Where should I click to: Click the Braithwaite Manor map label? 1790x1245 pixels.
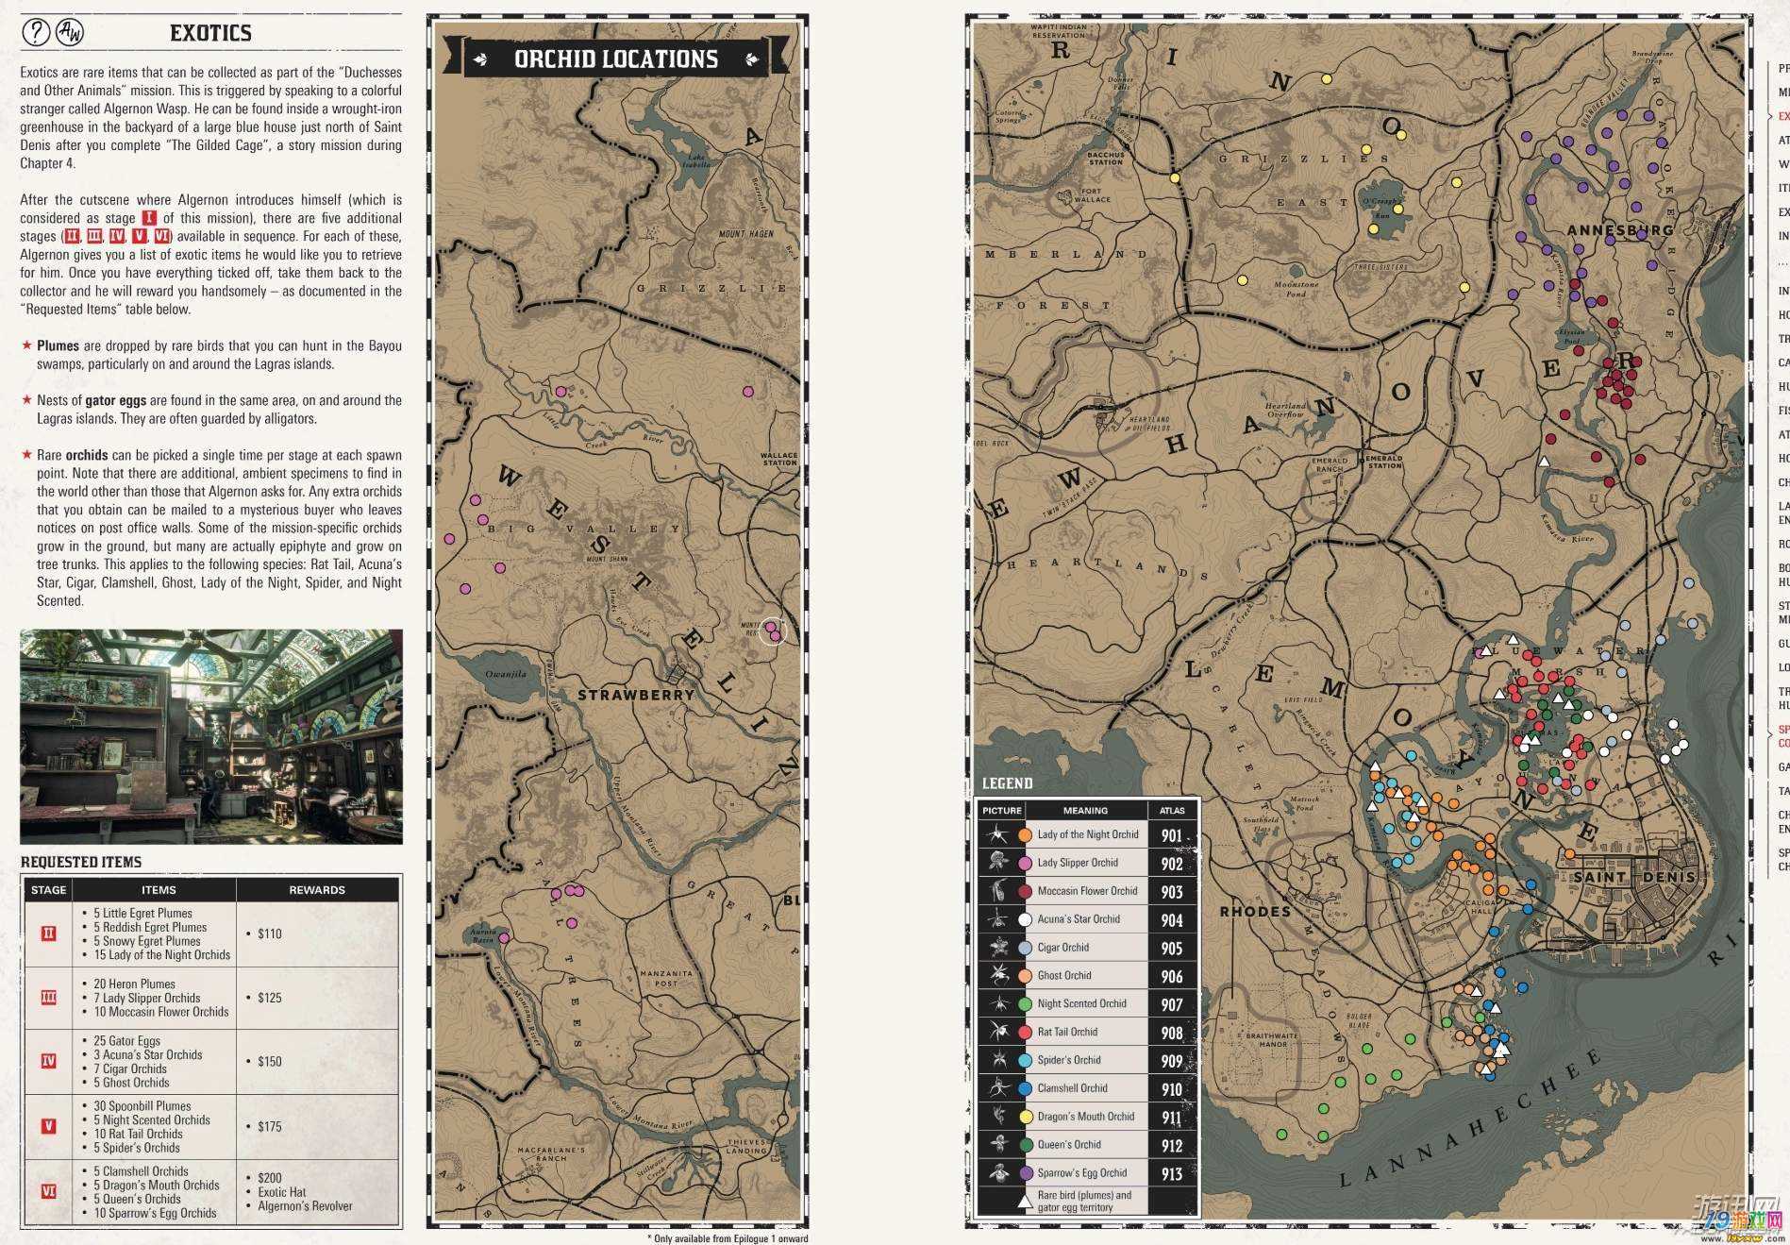(x=1273, y=1040)
